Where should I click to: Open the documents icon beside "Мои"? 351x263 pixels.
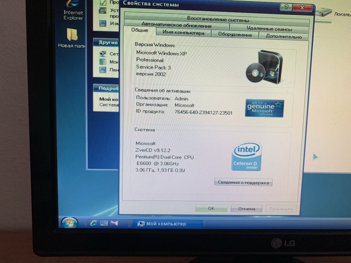click(103, 62)
